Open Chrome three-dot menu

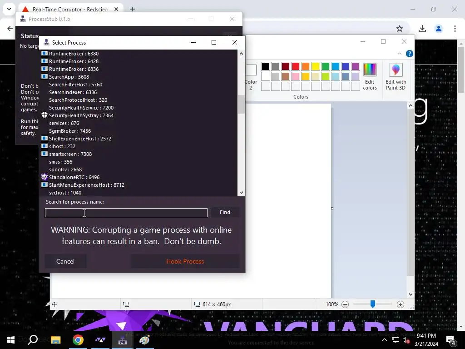click(x=455, y=29)
